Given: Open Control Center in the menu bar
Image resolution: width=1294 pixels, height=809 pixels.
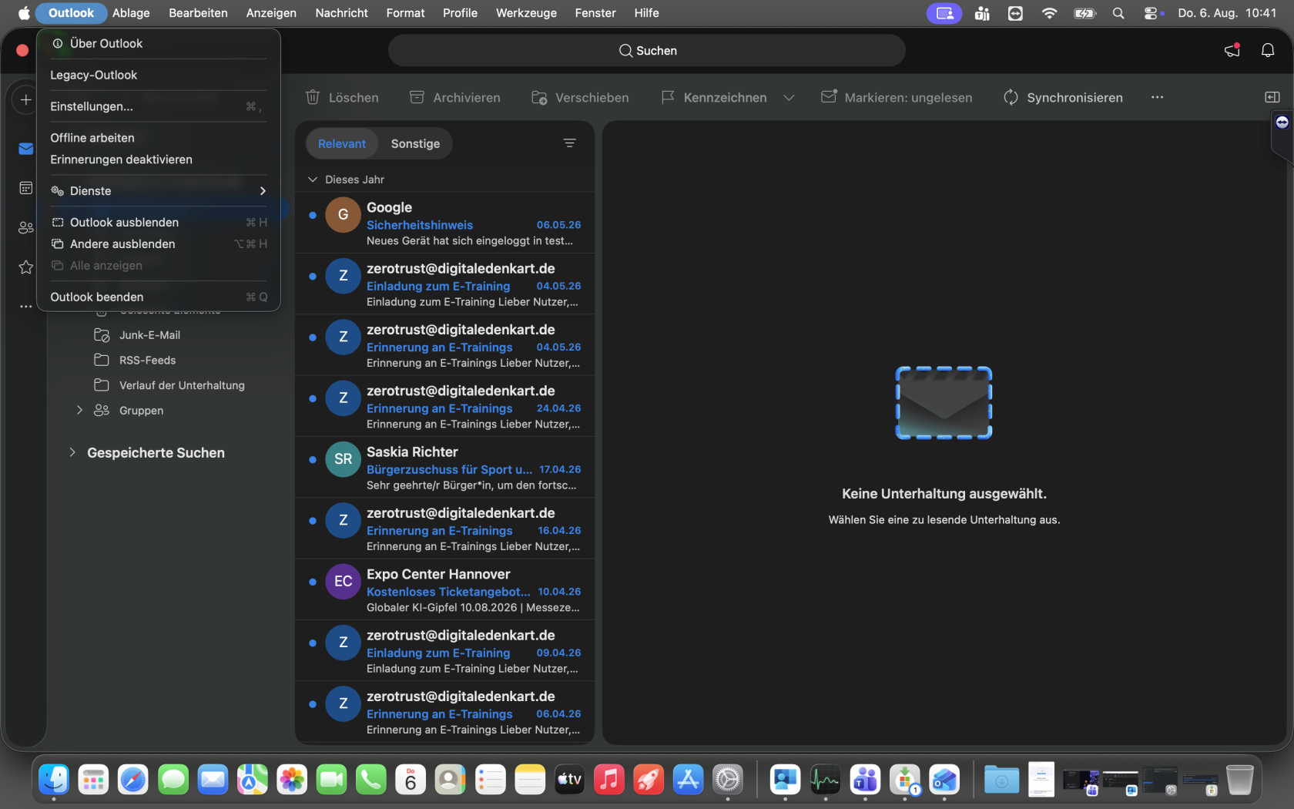Looking at the screenshot, I should point(1152,13).
